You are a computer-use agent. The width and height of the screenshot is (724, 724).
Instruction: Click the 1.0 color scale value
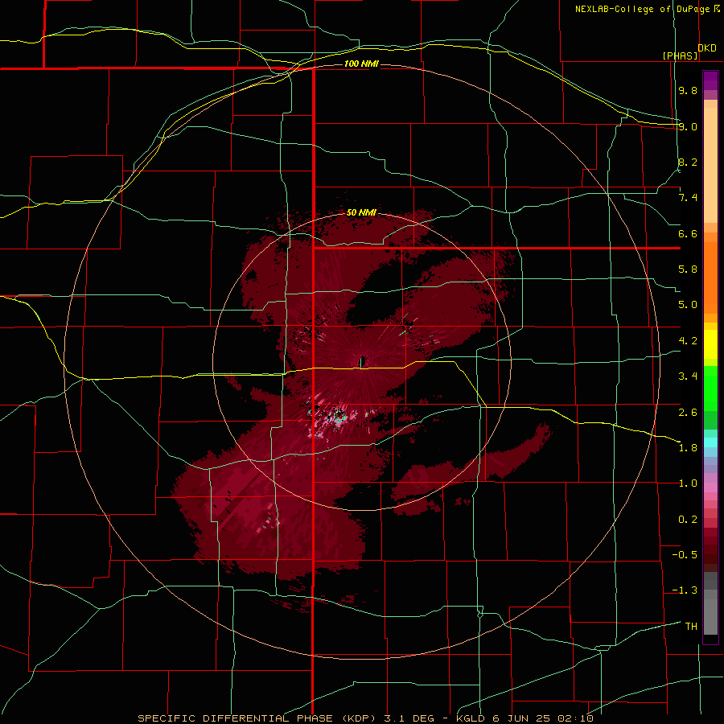point(688,483)
